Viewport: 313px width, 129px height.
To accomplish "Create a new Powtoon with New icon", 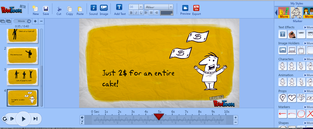I will (36, 10).
